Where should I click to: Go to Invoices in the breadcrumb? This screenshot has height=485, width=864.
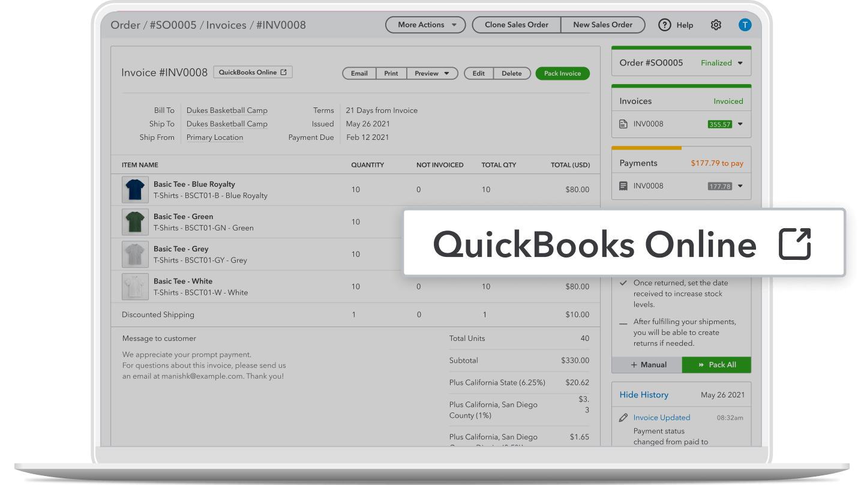click(x=226, y=25)
